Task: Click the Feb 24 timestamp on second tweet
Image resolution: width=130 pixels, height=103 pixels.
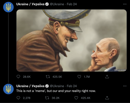Action: [x=72, y=86]
